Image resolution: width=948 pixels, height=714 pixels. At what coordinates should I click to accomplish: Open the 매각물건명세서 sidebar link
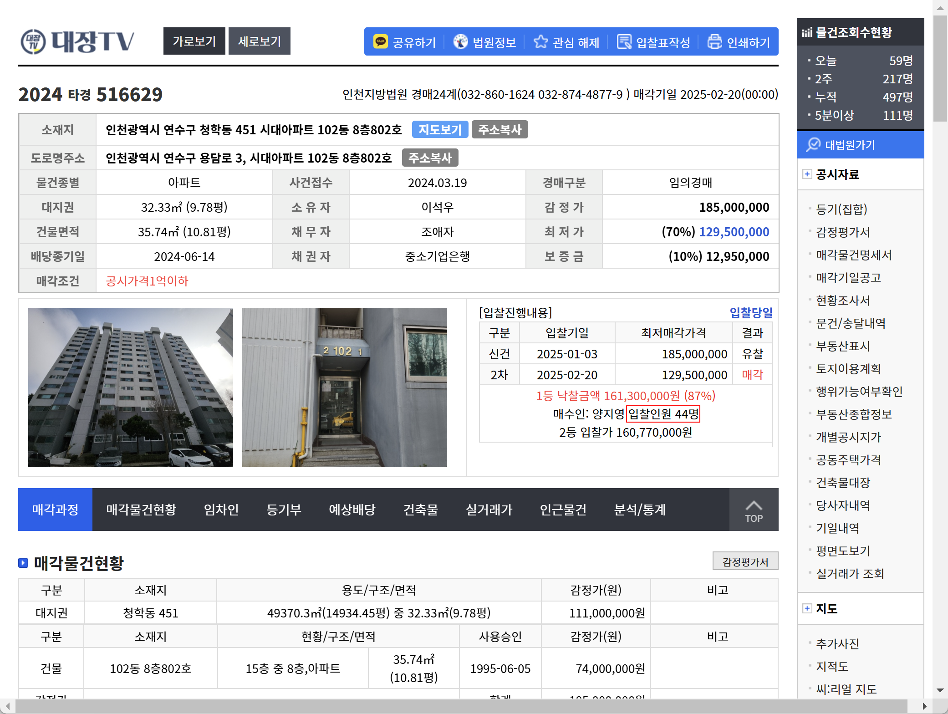[854, 255]
